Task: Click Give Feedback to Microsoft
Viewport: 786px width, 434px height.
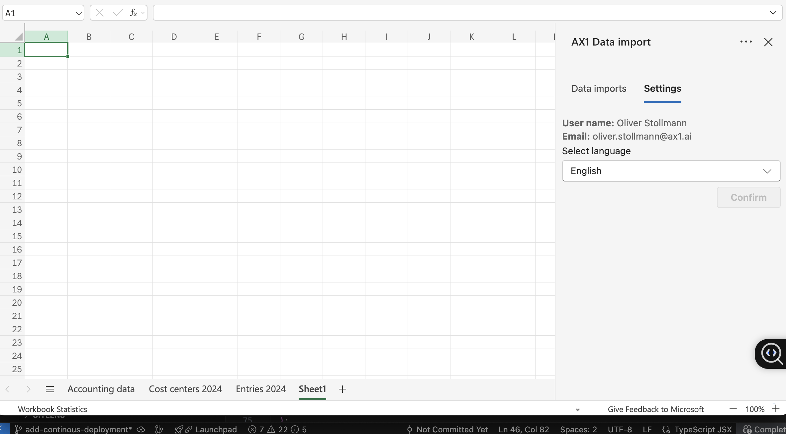Action: (x=655, y=409)
